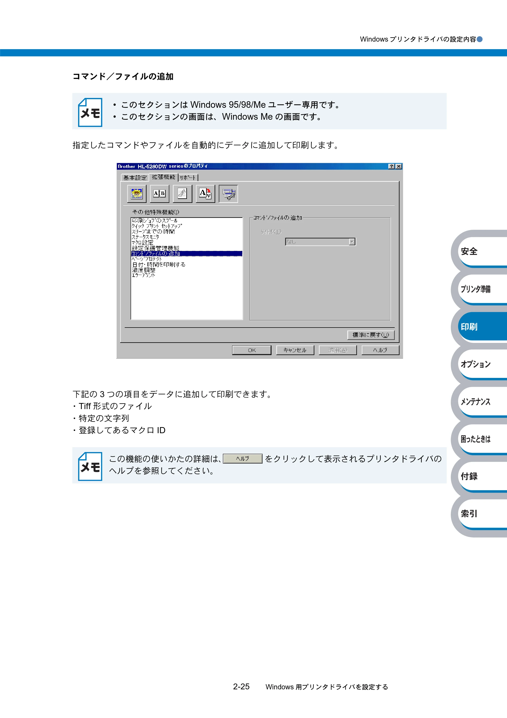Select ステータスモニタ list item
This screenshot has height=718, width=507.
pos(187,237)
